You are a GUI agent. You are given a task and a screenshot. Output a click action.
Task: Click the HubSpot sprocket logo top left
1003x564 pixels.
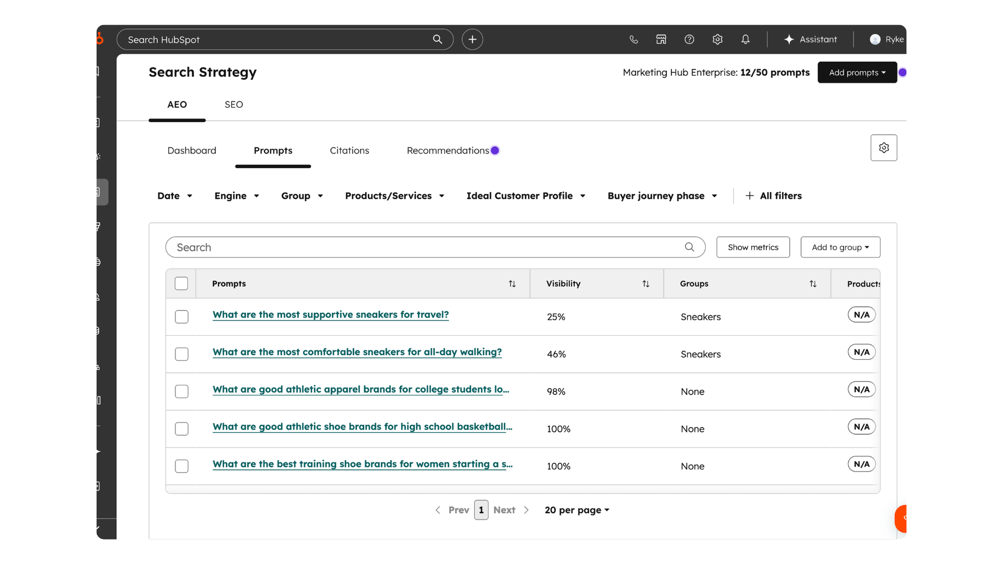(100, 39)
